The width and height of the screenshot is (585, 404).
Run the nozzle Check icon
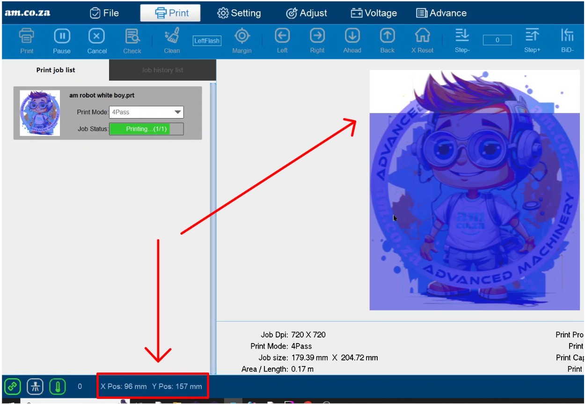click(132, 37)
